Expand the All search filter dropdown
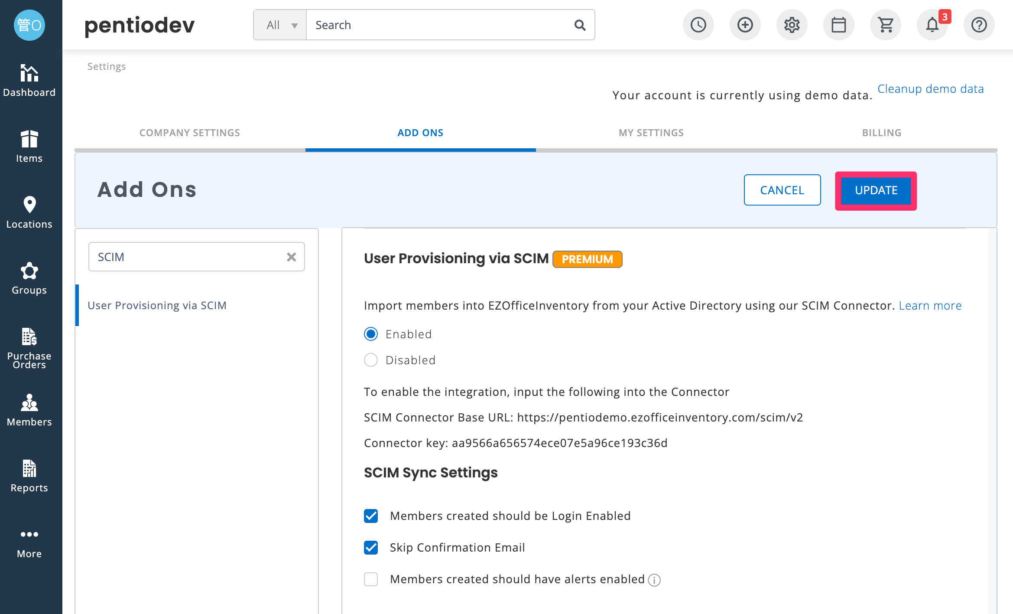 pyautogui.click(x=280, y=25)
